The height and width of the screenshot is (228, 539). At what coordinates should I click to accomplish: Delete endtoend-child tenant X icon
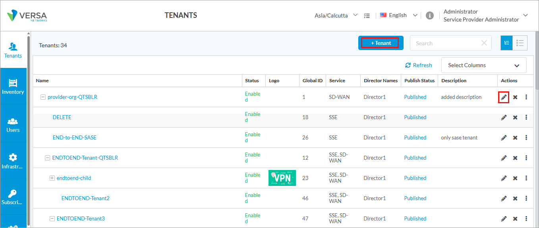coord(515,178)
